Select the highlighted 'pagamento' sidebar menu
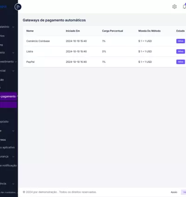Screen dimensions: 186x197 [x=8, y=97]
